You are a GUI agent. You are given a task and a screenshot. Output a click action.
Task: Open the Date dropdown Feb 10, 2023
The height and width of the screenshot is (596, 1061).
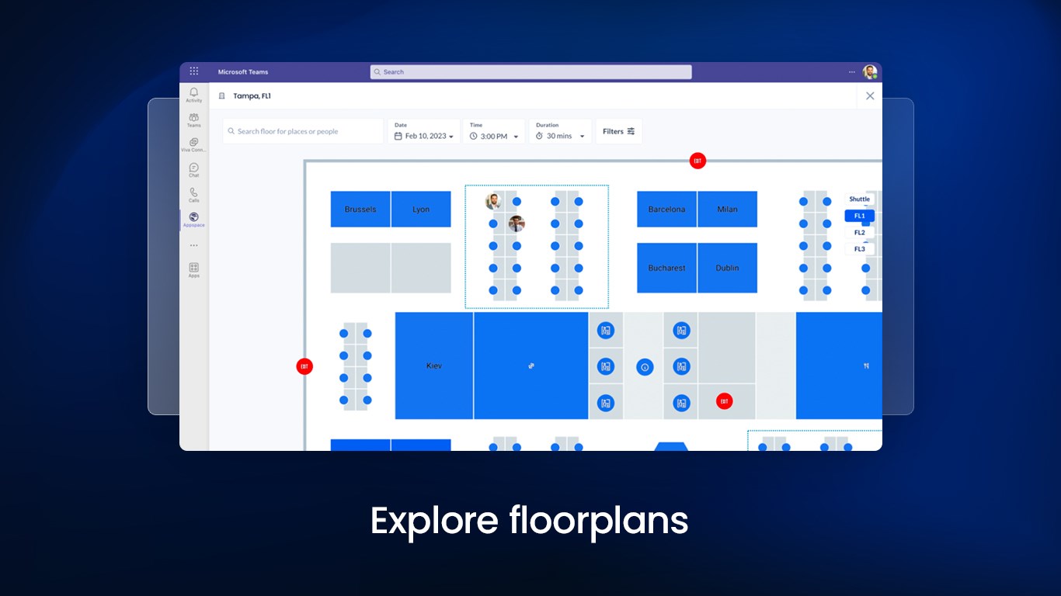tap(424, 131)
